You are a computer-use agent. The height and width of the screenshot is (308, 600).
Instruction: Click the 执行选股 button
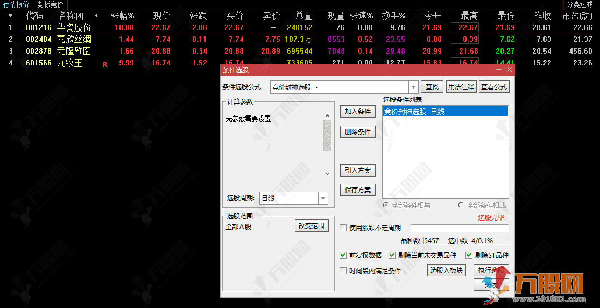(491, 270)
